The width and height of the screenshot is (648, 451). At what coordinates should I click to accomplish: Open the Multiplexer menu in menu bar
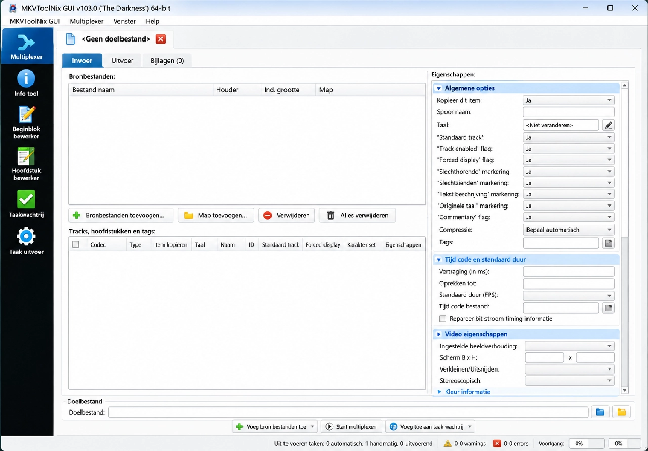tap(87, 21)
